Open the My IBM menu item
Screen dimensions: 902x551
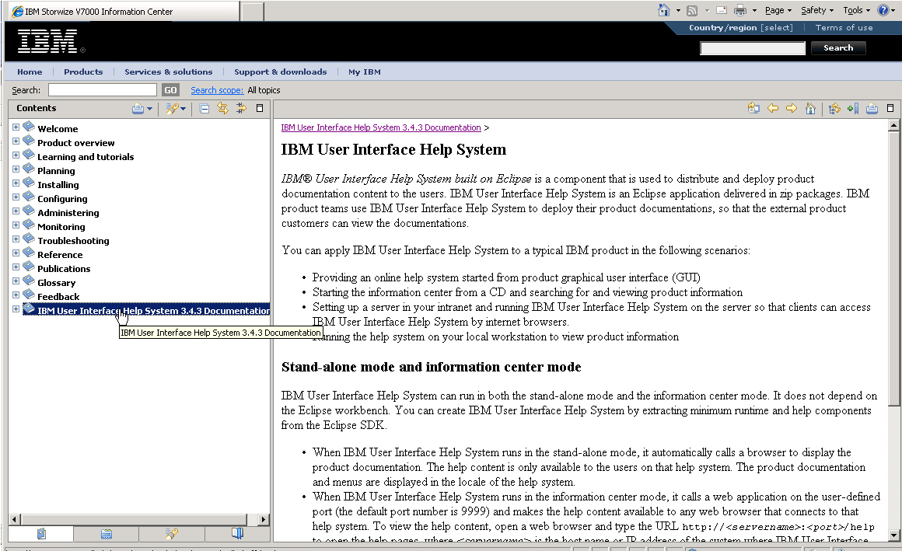[364, 72]
